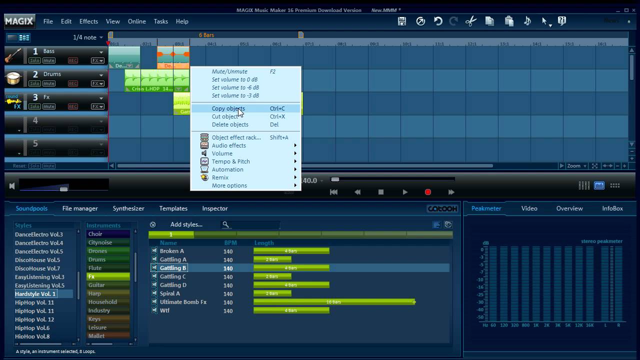The width and height of the screenshot is (640, 360).
Task: Click the Stop transport button
Action: (x=381, y=192)
